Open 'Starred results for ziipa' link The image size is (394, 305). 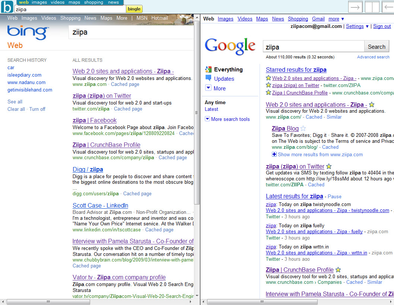296,70
